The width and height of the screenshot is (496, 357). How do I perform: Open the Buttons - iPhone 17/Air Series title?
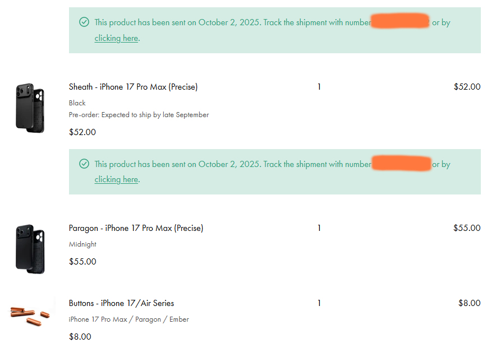121,303
